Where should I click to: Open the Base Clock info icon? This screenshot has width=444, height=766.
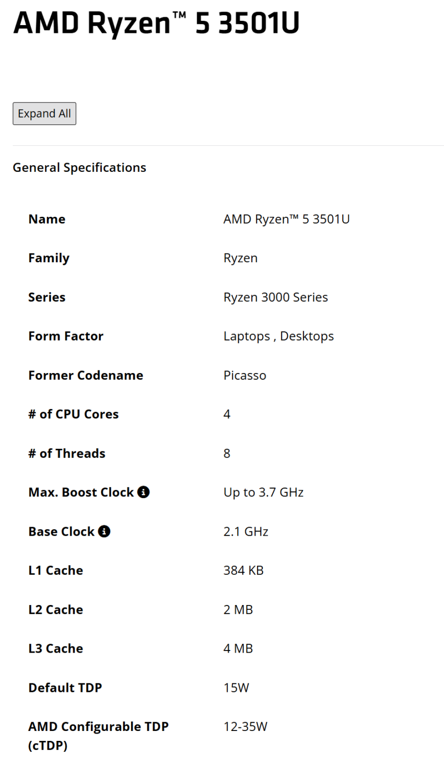[x=104, y=531]
